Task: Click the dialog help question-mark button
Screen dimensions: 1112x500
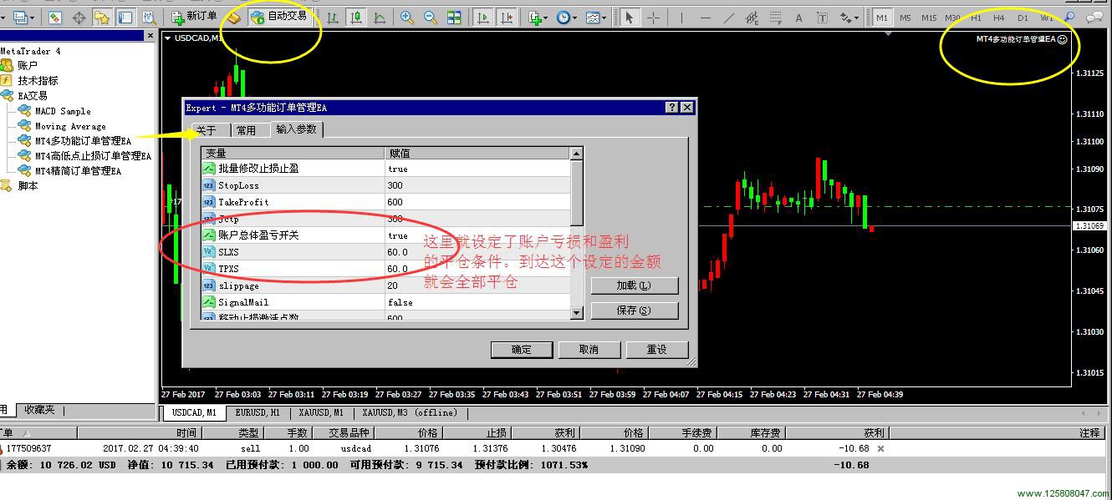Action: point(672,108)
